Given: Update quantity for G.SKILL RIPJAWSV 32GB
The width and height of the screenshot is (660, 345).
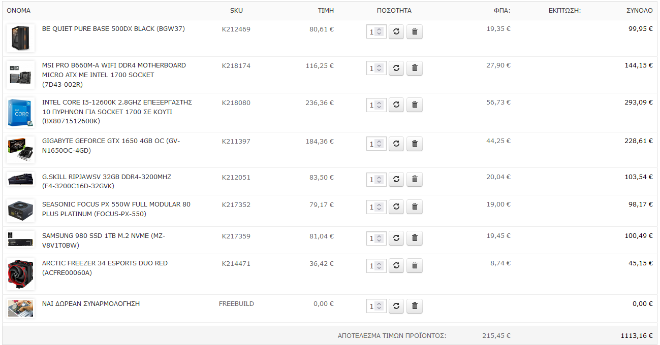Looking at the screenshot, I should pyautogui.click(x=396, y=180).
